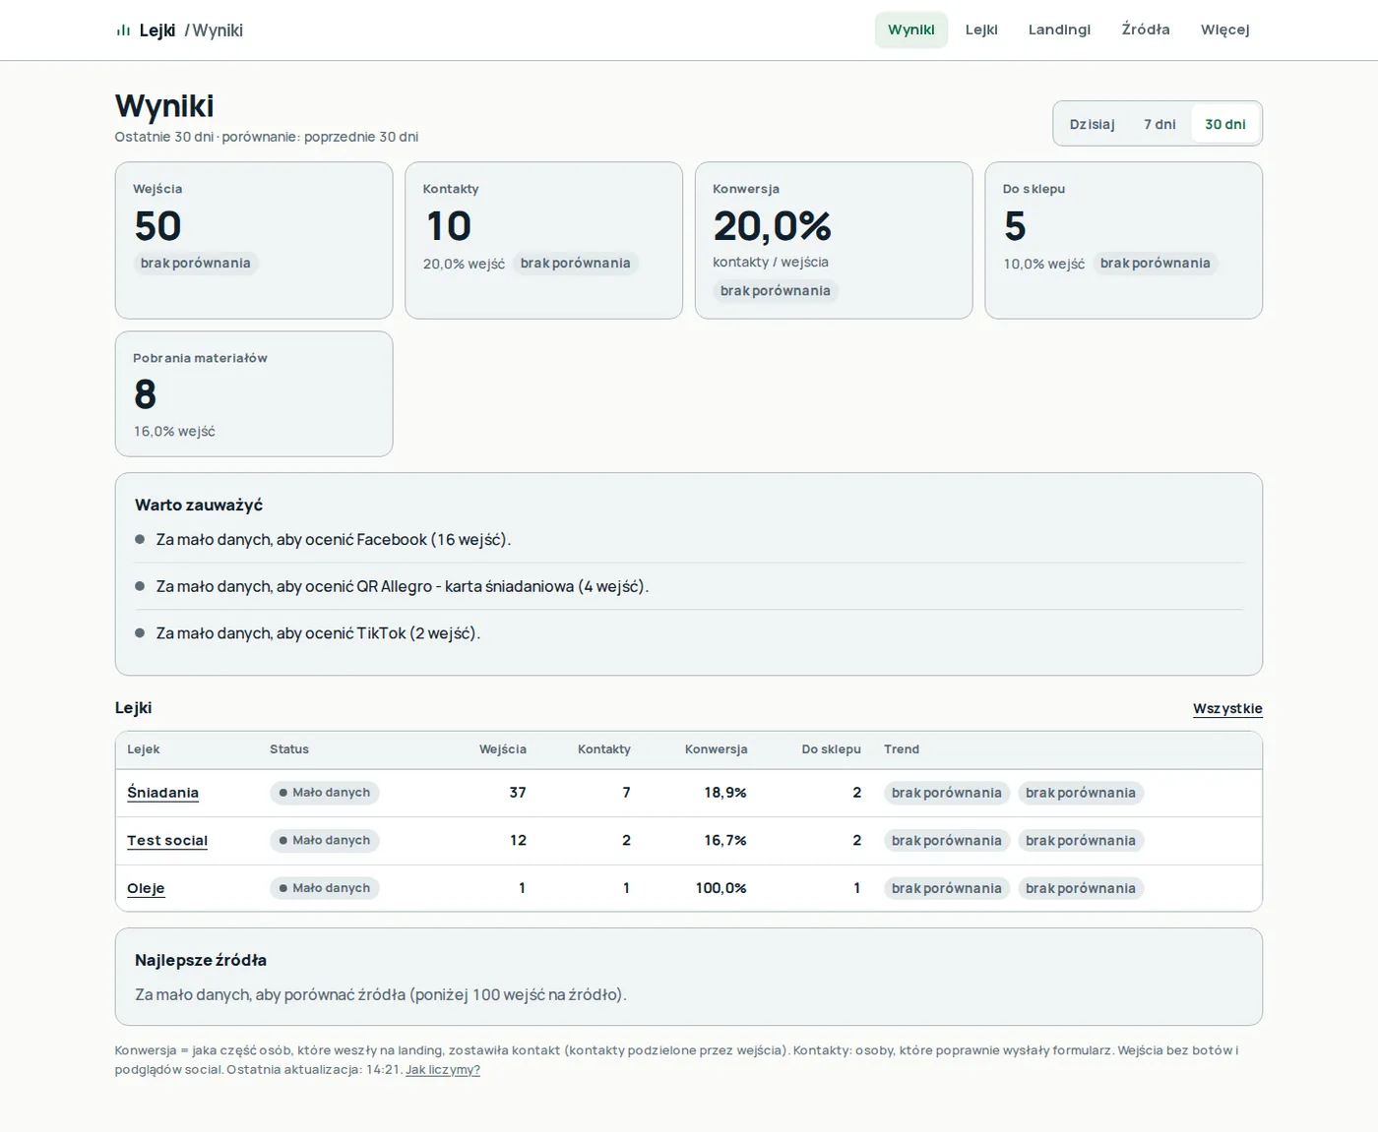Click the Trend column header
The image size is (1378, 1132).
902,749
